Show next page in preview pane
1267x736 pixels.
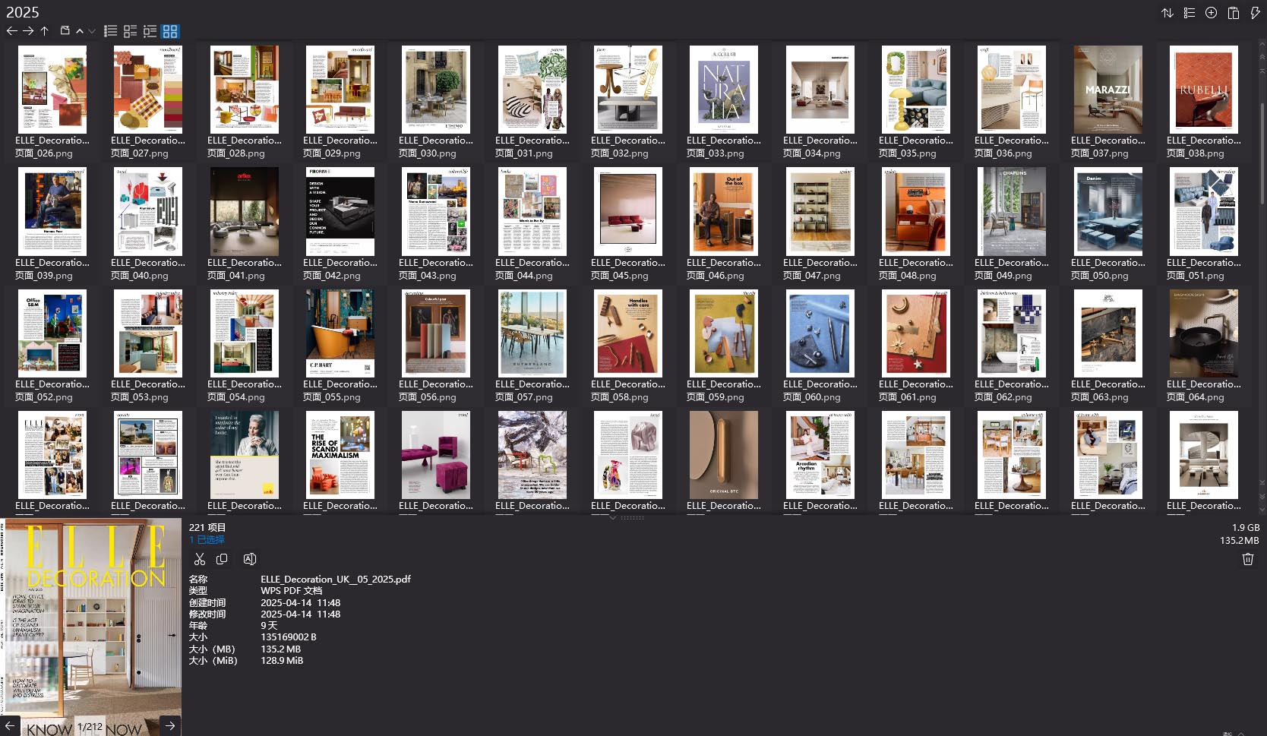click(x=170, y=726)
